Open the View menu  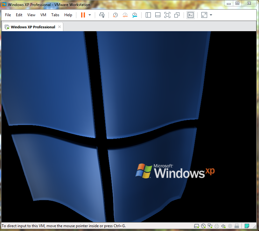[x=31, y=15]
